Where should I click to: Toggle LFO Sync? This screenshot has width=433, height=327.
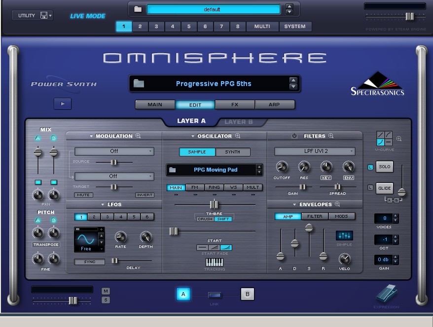pos(89,262)
